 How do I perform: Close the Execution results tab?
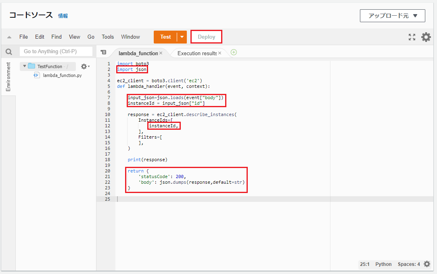point(220,53)
